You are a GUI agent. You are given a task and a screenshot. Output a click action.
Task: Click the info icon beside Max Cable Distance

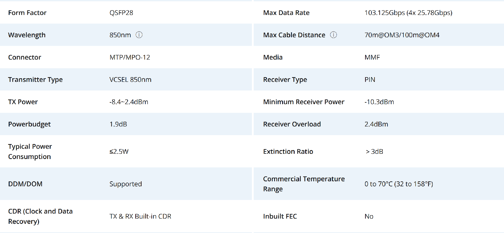(333, 35)
